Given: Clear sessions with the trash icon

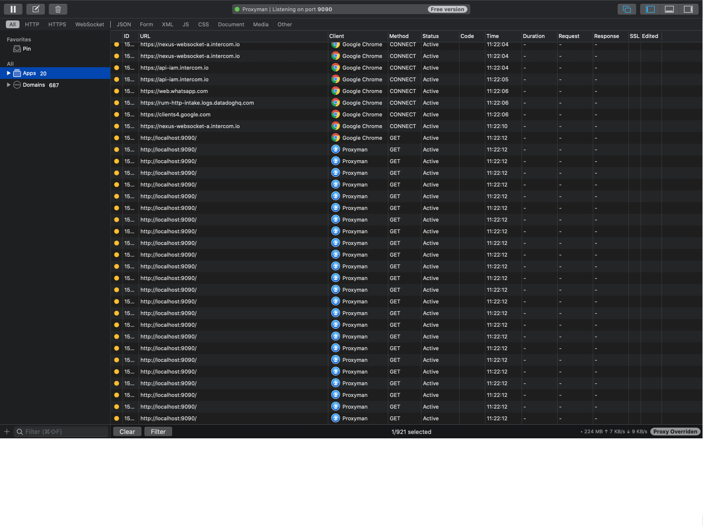Looking at the screenshot, I should (x=58, y=9).
